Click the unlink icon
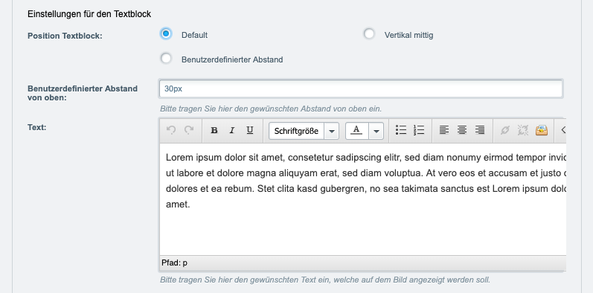The height and width of the screenshot is (293, 593). tap(522, 130)
